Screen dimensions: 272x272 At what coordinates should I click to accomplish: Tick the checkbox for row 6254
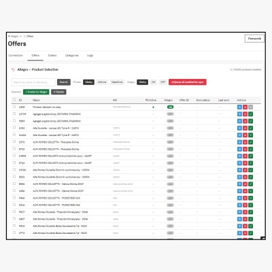14,128
